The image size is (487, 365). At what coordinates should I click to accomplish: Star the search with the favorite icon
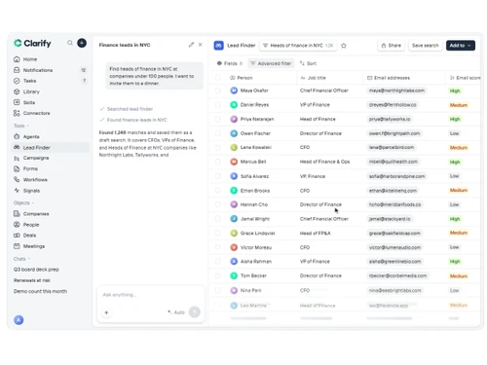click(x=344, y=46)
